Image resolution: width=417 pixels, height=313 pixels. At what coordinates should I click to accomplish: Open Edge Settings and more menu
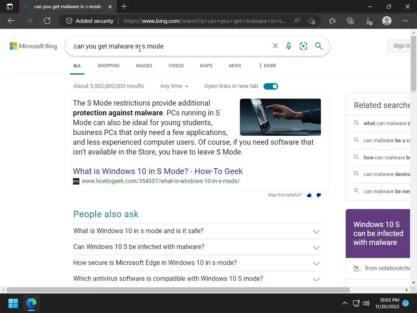click(405, 21)
